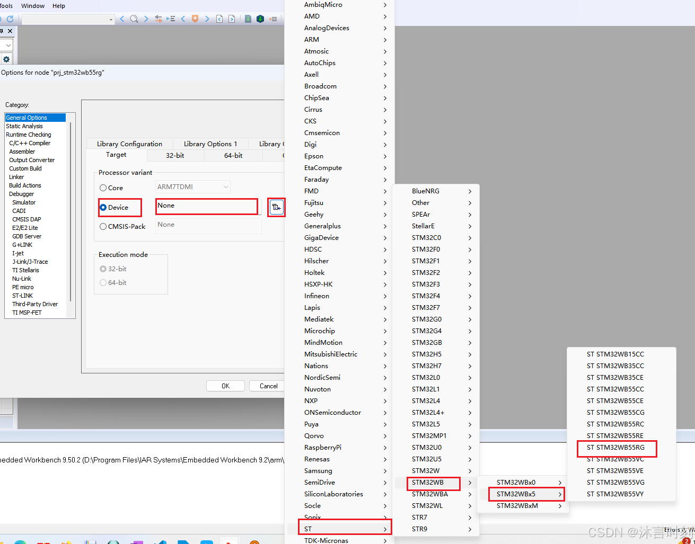This screenshot has width=695, height=544.
Task: Select the Output Converter category
Action: click(32, 160)
